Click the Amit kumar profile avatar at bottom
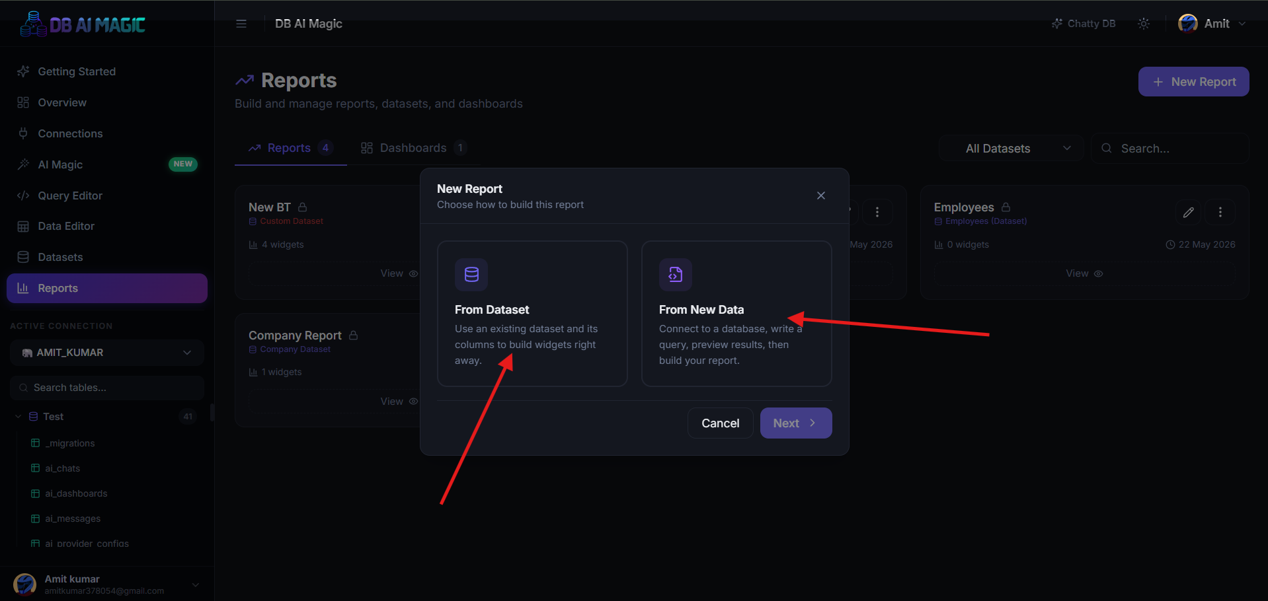 tap(25, 584)
